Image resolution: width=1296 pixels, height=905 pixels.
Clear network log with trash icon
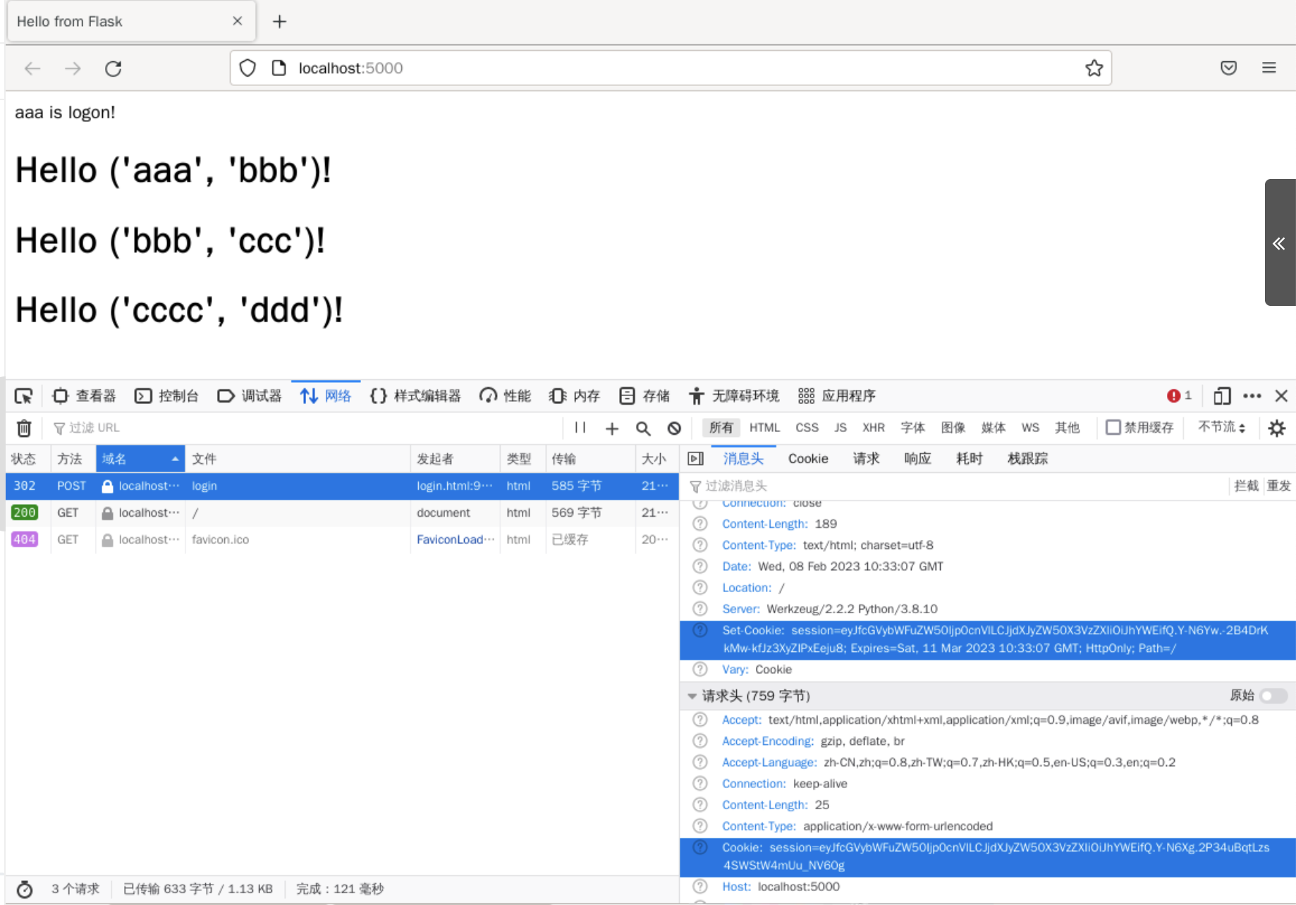point(24,428)
